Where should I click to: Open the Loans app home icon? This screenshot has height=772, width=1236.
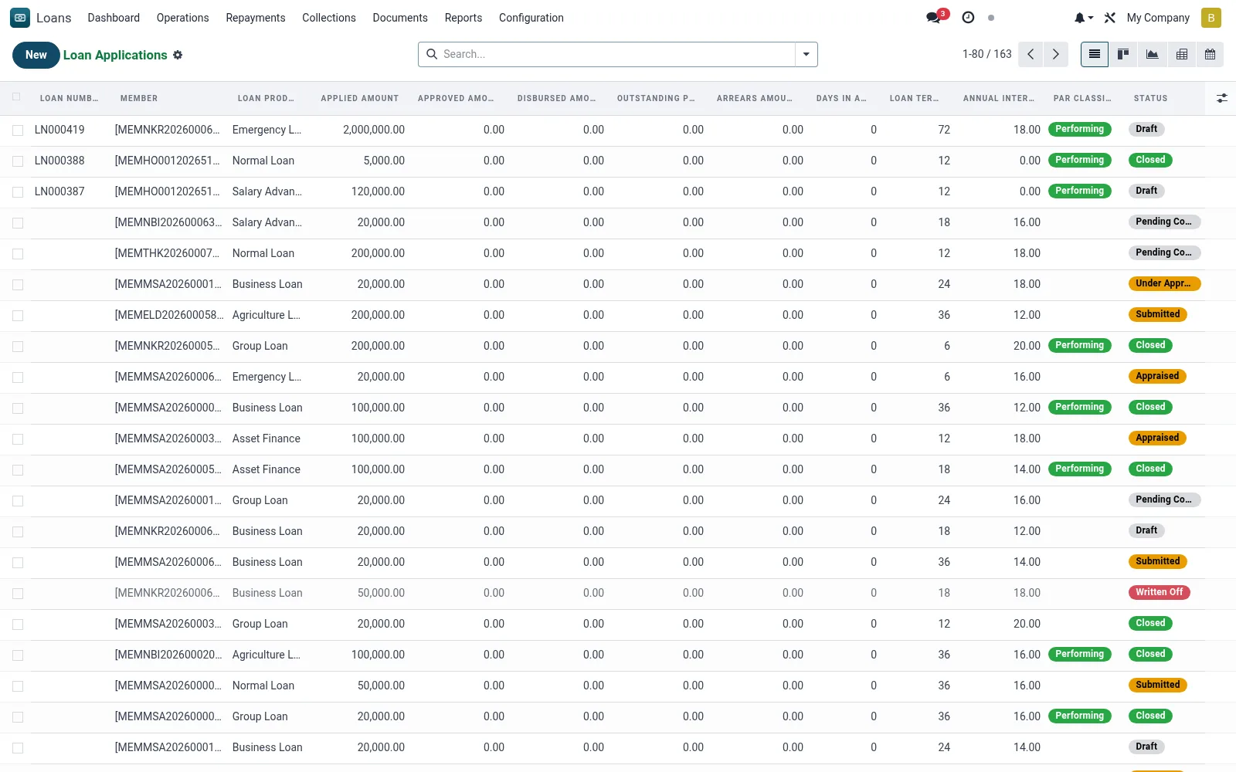(20, 18)
